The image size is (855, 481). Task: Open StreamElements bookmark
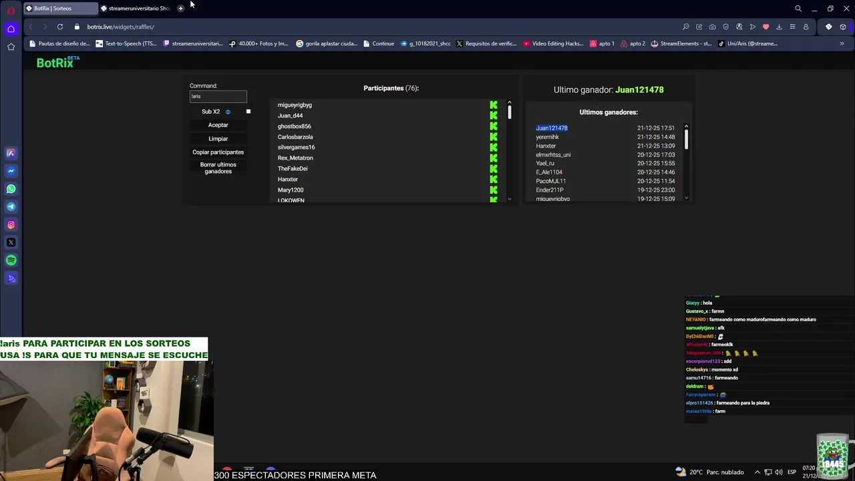coord(681,43)
